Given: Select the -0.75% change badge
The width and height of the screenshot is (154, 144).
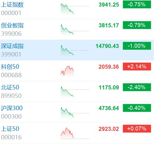Looking at the screenshot, I should tap(137, 4).
